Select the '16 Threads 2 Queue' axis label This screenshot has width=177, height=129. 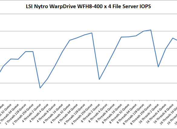click(149, 114)
